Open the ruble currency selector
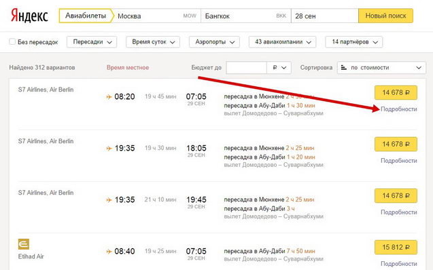 [x=279, y=68]
